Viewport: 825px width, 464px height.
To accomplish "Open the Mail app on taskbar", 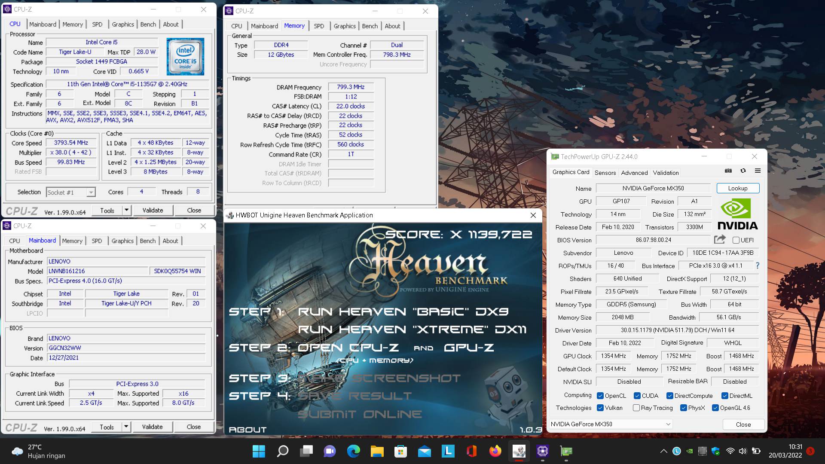I will tap(424, 451).
